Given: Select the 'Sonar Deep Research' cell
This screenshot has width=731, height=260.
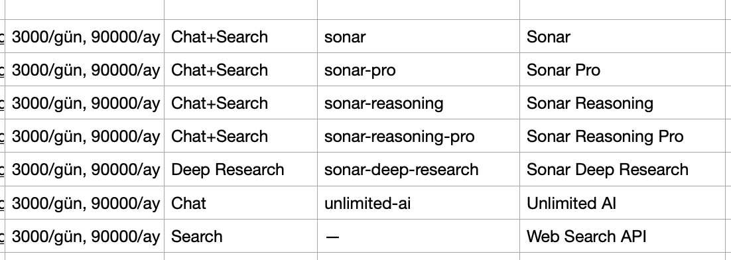Looking at the screenshot, I should pyautogui.click(x=622, y=169).
